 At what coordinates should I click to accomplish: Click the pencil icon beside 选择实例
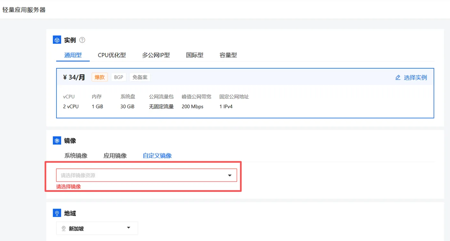398,78
